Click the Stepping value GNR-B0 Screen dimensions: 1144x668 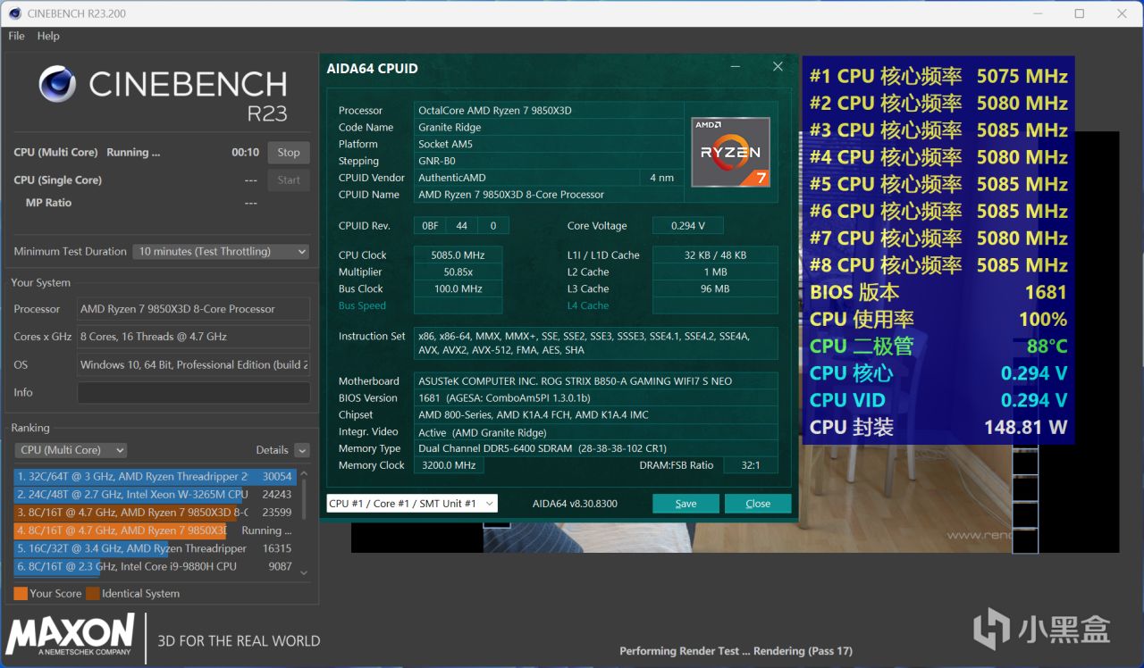coord(549,162)
